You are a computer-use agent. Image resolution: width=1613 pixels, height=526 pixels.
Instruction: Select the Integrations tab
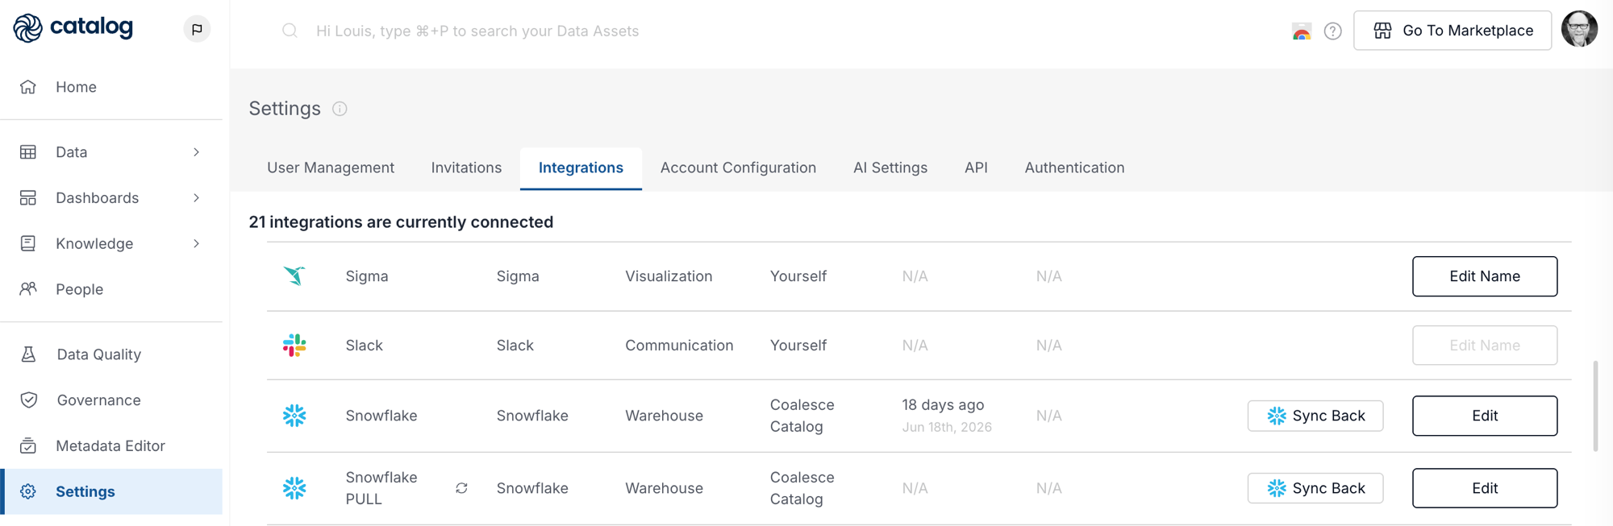(x=581, y=168)
